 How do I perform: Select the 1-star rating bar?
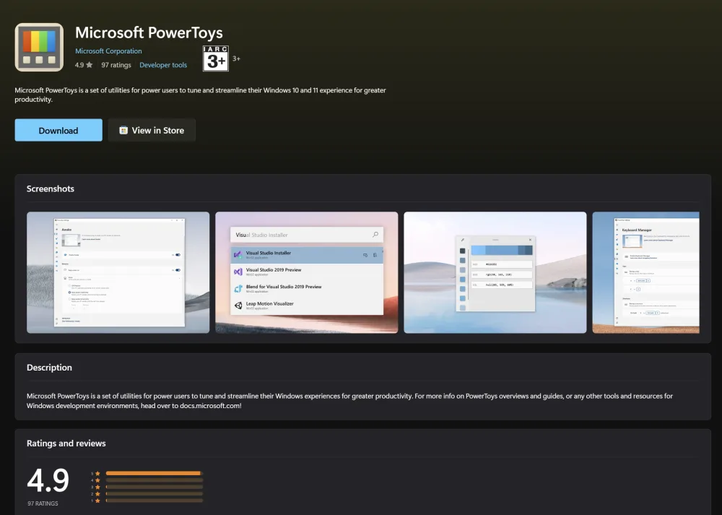click(155, 501)
